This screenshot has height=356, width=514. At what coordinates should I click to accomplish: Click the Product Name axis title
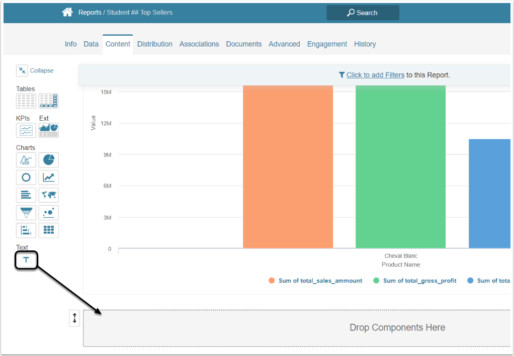400,264
